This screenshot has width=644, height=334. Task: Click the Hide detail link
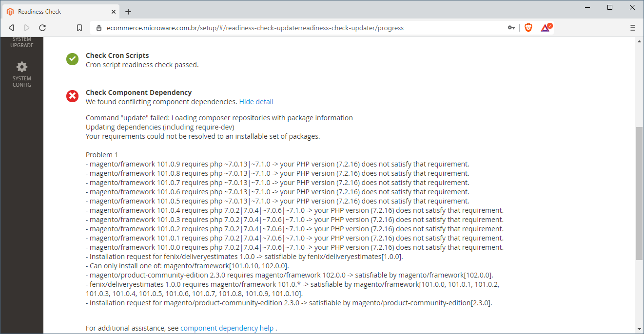256,101
